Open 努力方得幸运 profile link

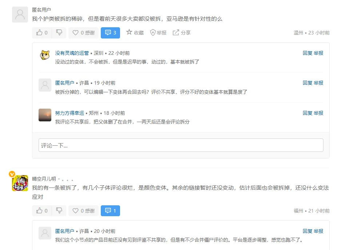point(69,113)
